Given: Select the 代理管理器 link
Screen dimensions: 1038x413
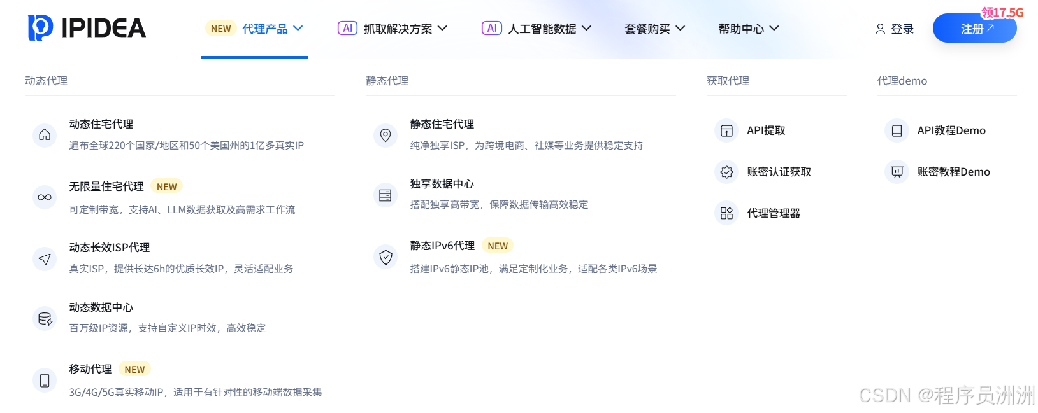Looking at the screenshot, I should 774,213.
